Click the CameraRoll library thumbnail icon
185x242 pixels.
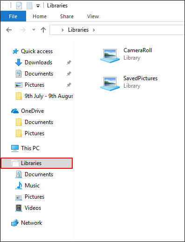pos(110,55)
